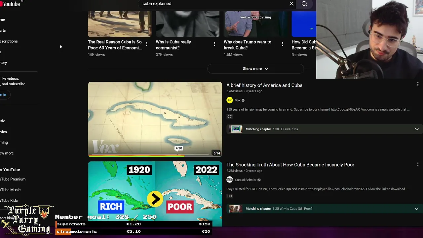
Task: Expand the sidebar 'Show more' item
Action: [x=7, y=153]
